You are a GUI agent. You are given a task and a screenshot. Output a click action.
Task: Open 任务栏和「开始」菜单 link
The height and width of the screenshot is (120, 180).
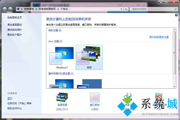(x=19, y=103)
